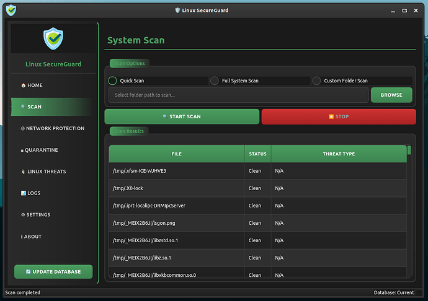
Task: Open the Linux Threats page
Action: (x=43, y=172)
